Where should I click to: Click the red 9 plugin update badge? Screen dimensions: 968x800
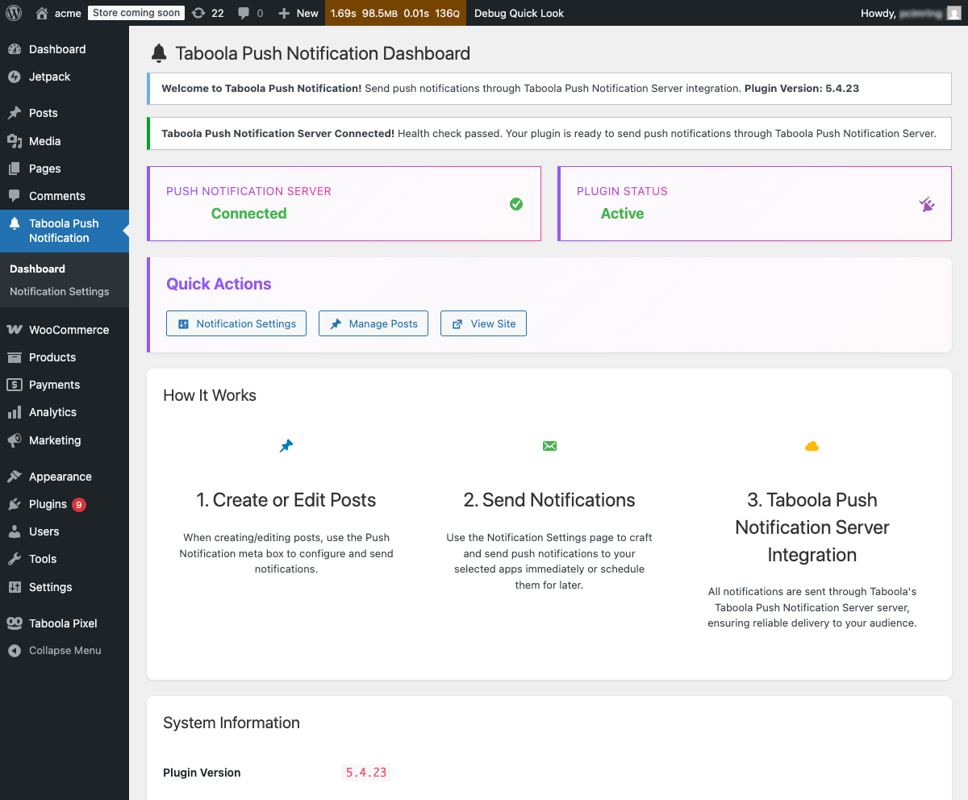click(79, 505)
